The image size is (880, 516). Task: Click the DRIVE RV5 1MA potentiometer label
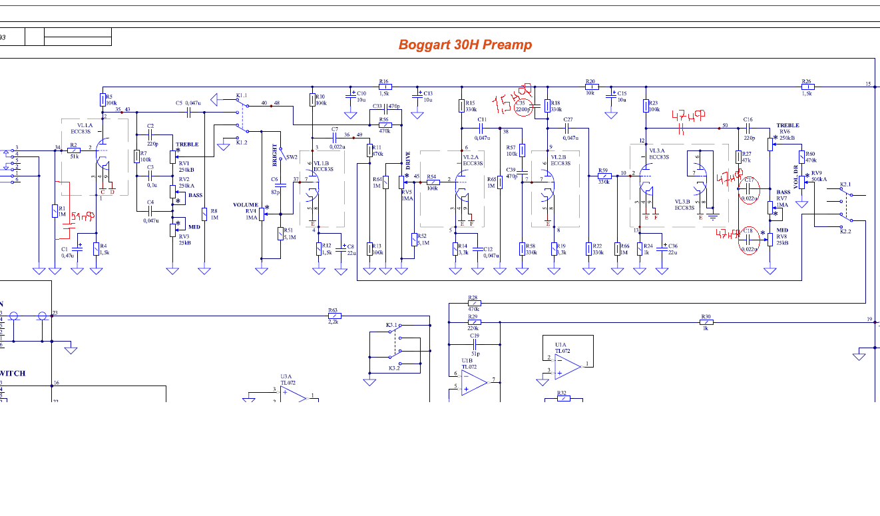[407, 176]
